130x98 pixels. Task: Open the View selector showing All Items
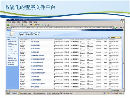coord(116,37)
